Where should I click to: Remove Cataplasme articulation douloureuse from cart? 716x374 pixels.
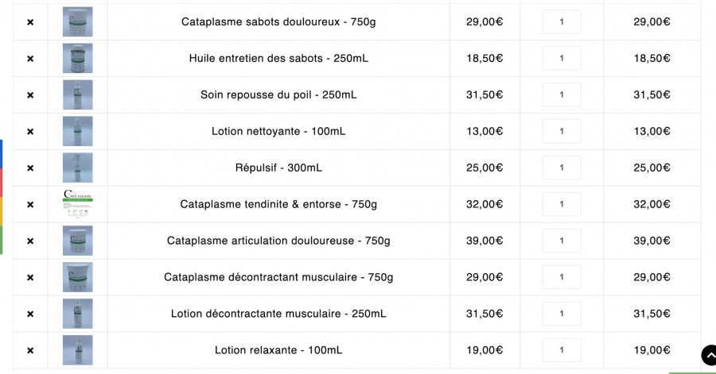tap(30, 241)
